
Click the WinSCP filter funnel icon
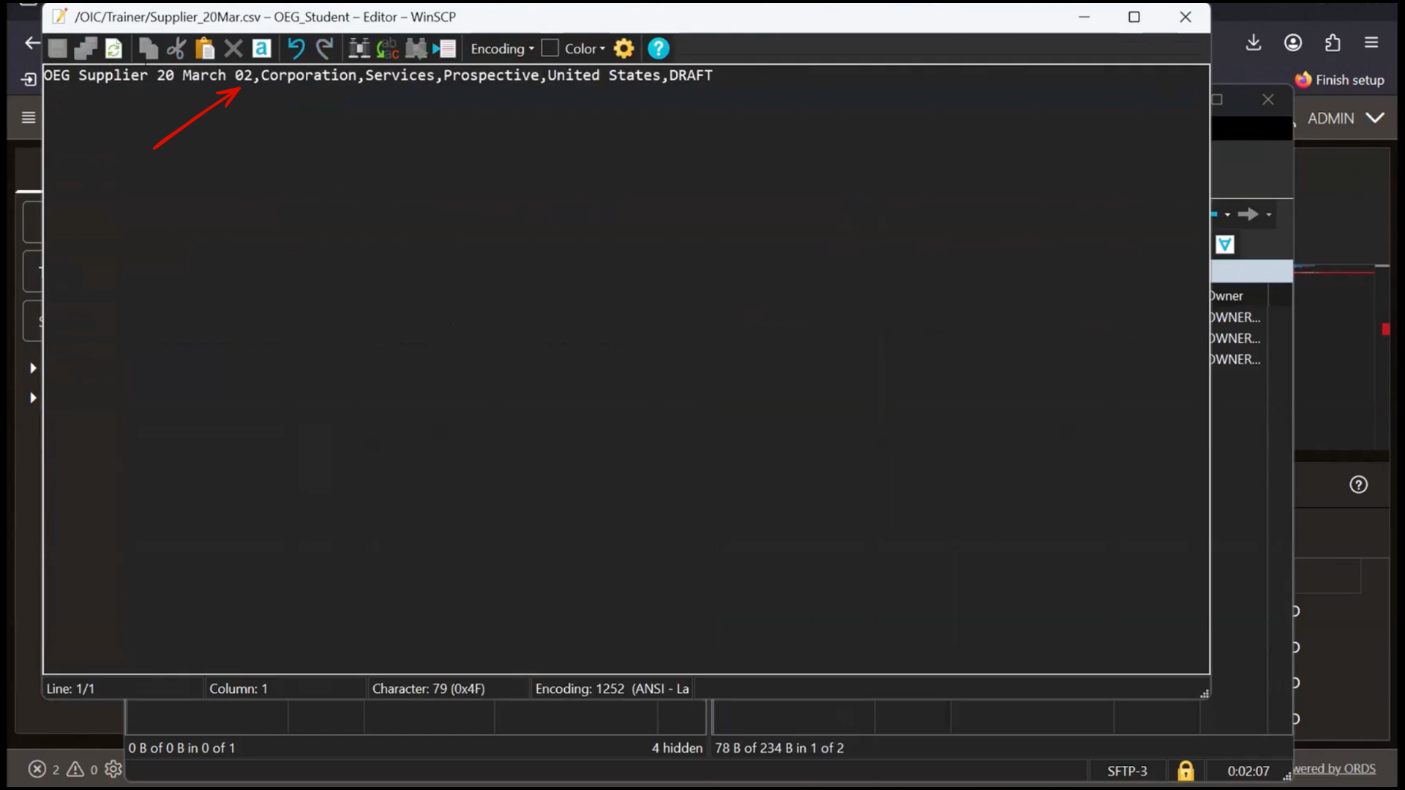[1225, 244]
